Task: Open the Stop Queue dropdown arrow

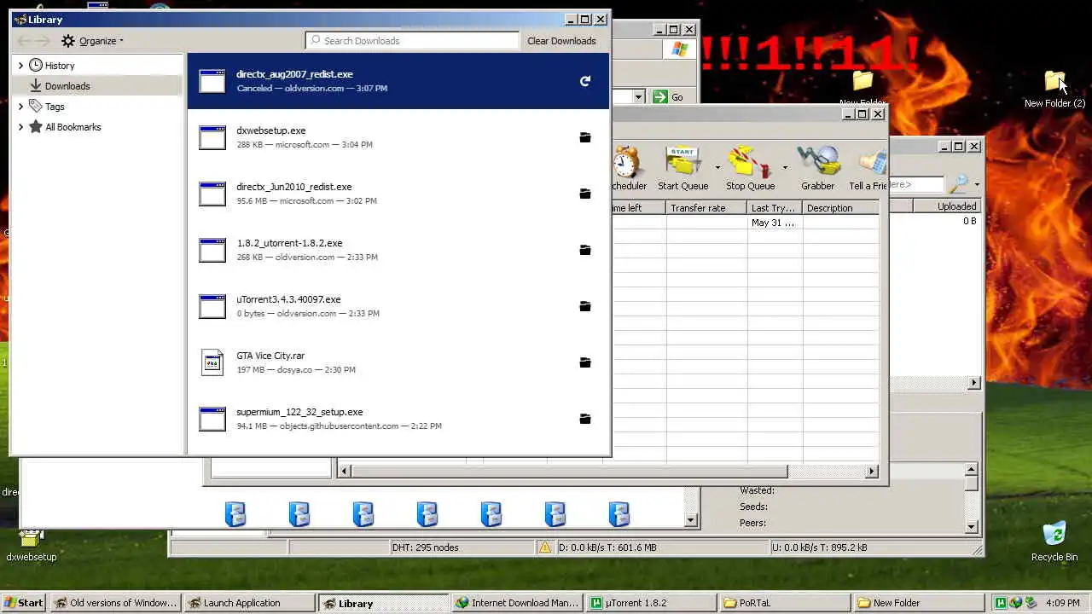Action: [x=785, y=167]
